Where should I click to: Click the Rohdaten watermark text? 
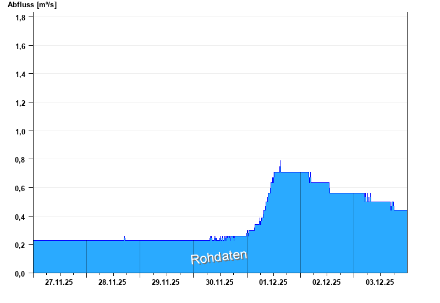tap(219, 257)
